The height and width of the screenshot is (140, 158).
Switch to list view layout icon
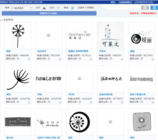pos(145,8)
